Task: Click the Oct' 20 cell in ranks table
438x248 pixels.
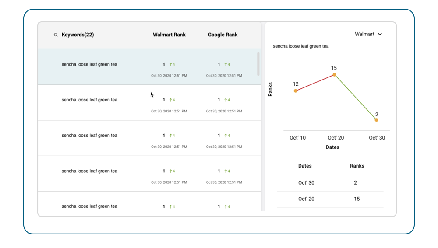Action: click(x=306, y=199)
